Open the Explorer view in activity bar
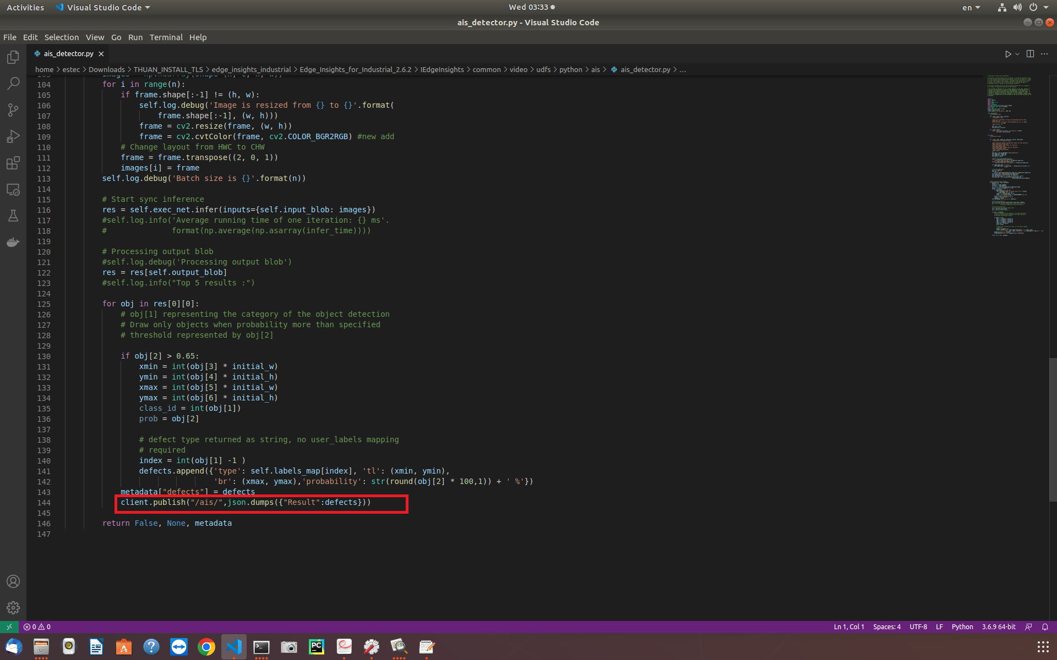 point(13,57)
